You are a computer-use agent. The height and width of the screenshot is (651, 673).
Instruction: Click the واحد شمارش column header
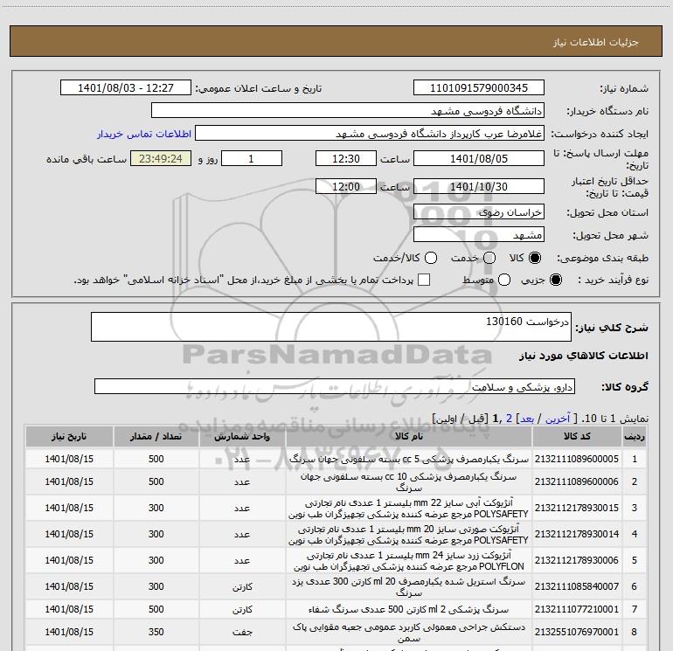242,436
